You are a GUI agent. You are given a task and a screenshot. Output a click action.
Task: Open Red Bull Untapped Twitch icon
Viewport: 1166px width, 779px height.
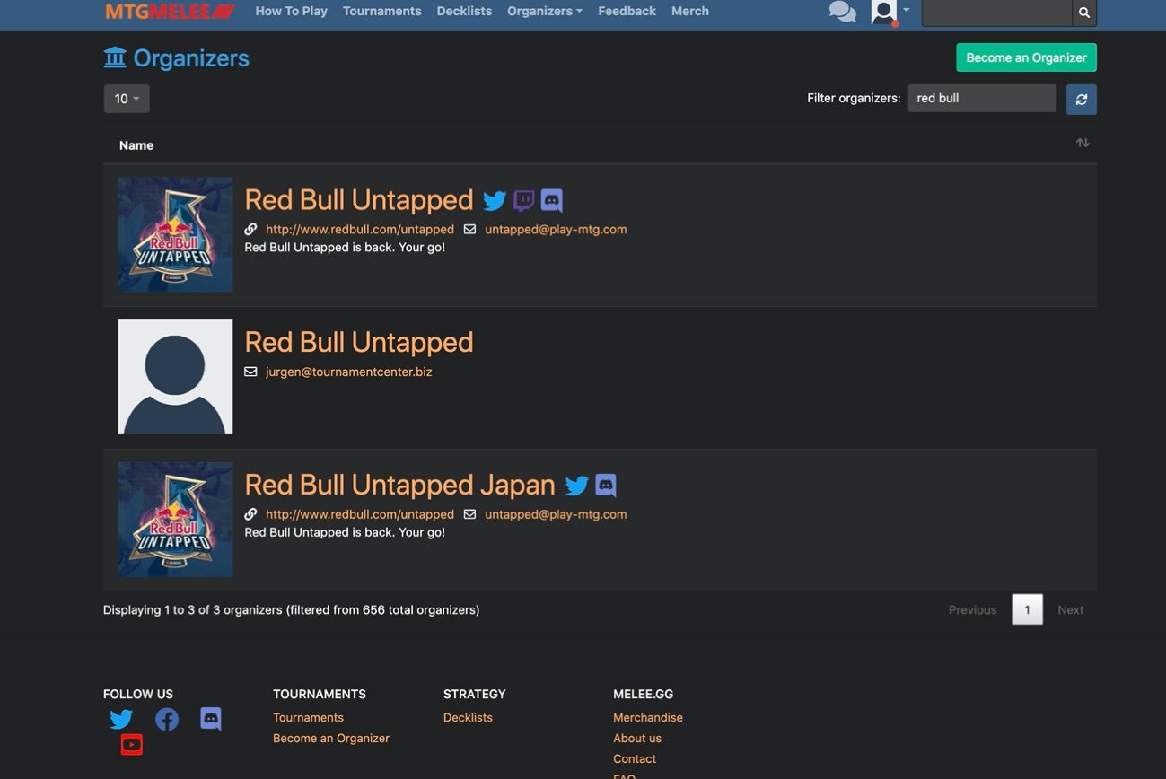pos(524,200)
